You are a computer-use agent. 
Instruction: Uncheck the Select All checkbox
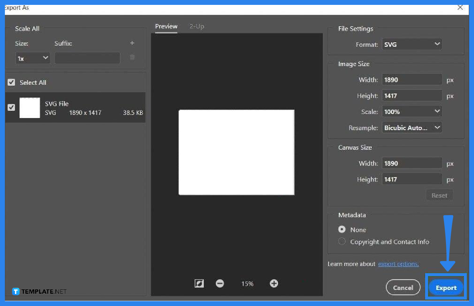11,82
